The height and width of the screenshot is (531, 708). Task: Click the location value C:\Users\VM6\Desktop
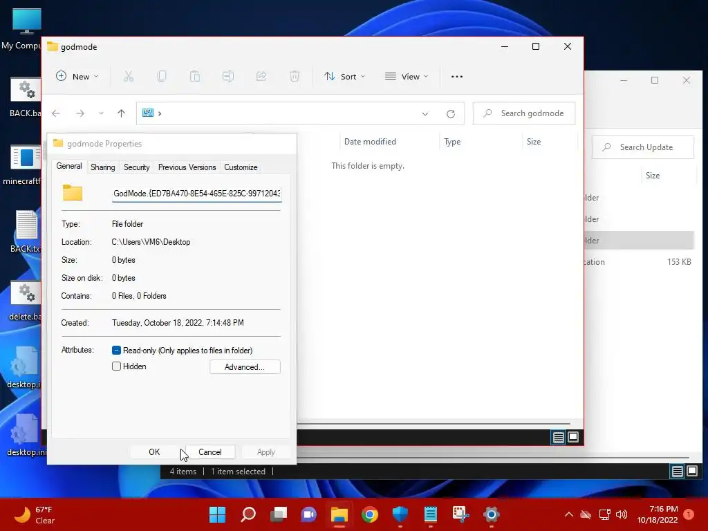pyautogui.click(x=151, y=242)
